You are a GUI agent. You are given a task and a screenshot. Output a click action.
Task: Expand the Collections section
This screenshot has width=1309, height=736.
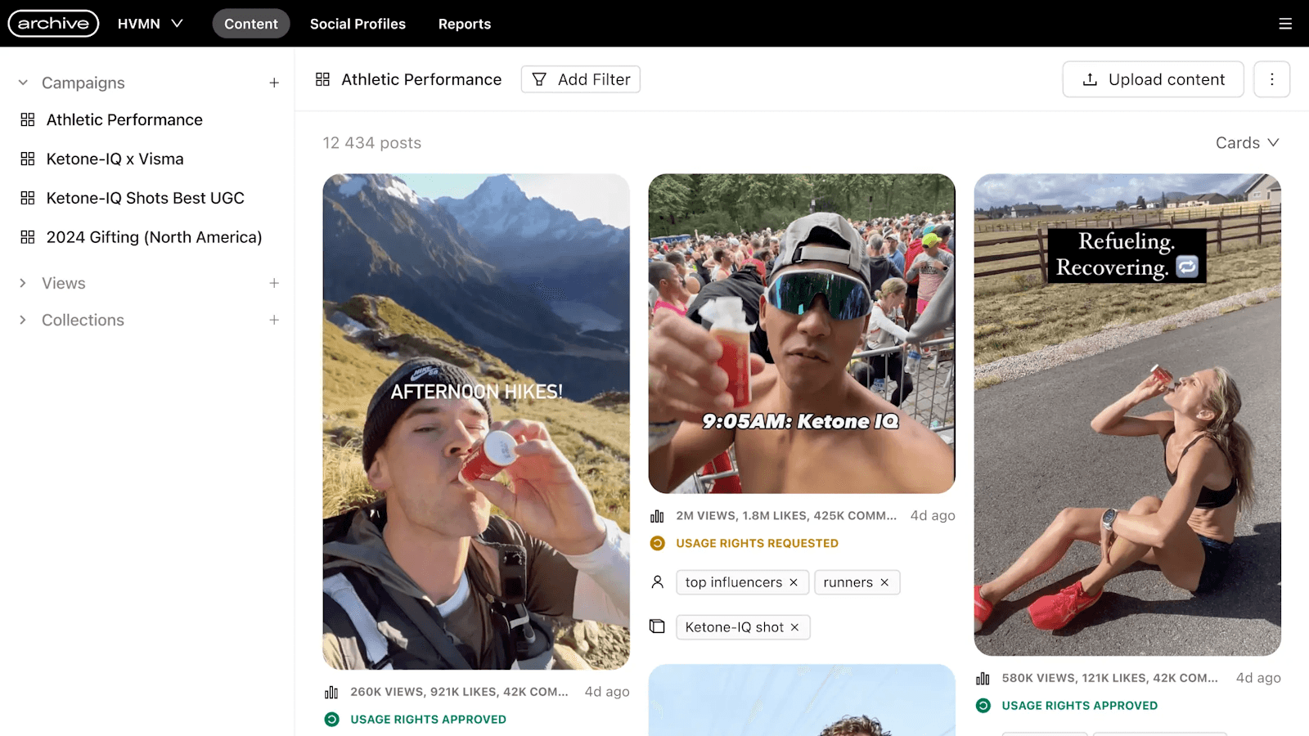click(21, 320)
